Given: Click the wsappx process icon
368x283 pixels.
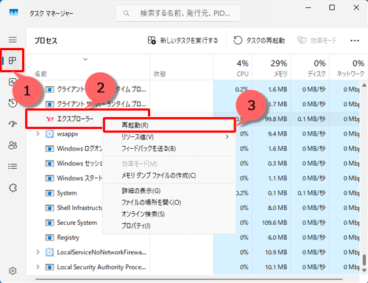Looking at the screenshot, I should (49, 134).
